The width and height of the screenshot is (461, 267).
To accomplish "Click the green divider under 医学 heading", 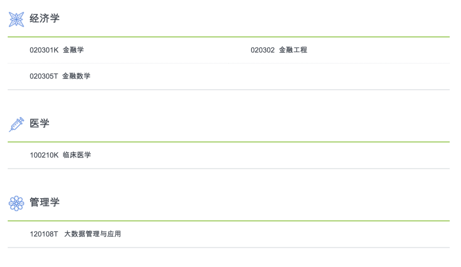I will (x=229, y=142).
